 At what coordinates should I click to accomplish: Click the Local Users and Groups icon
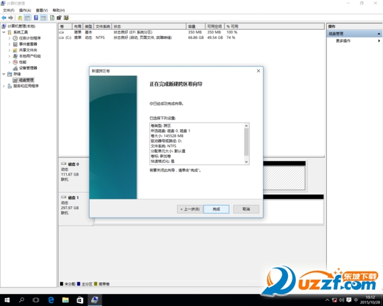point(15,56)
